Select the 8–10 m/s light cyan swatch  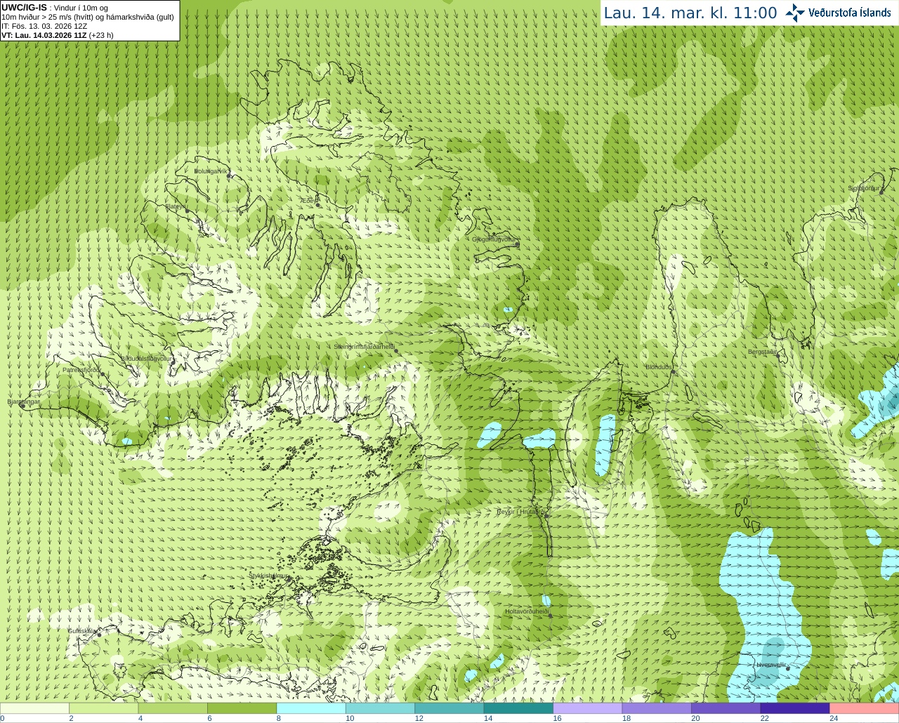coord(311,708)
